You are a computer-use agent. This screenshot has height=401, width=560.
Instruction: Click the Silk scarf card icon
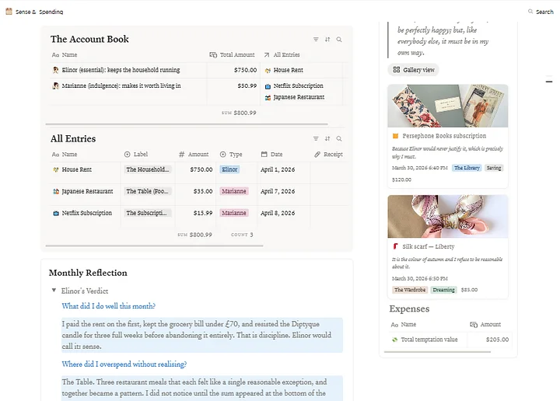point(395,246)
